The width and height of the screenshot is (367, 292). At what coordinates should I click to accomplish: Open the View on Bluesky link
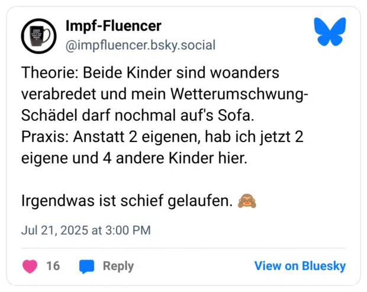(300, 266)
